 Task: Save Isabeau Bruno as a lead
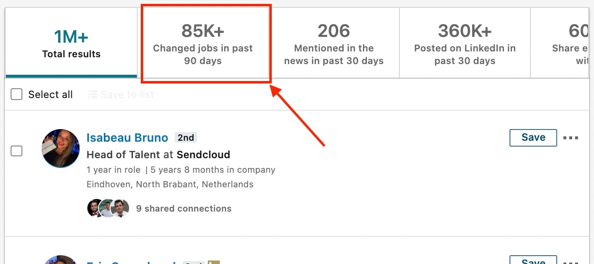pos(533,137)
